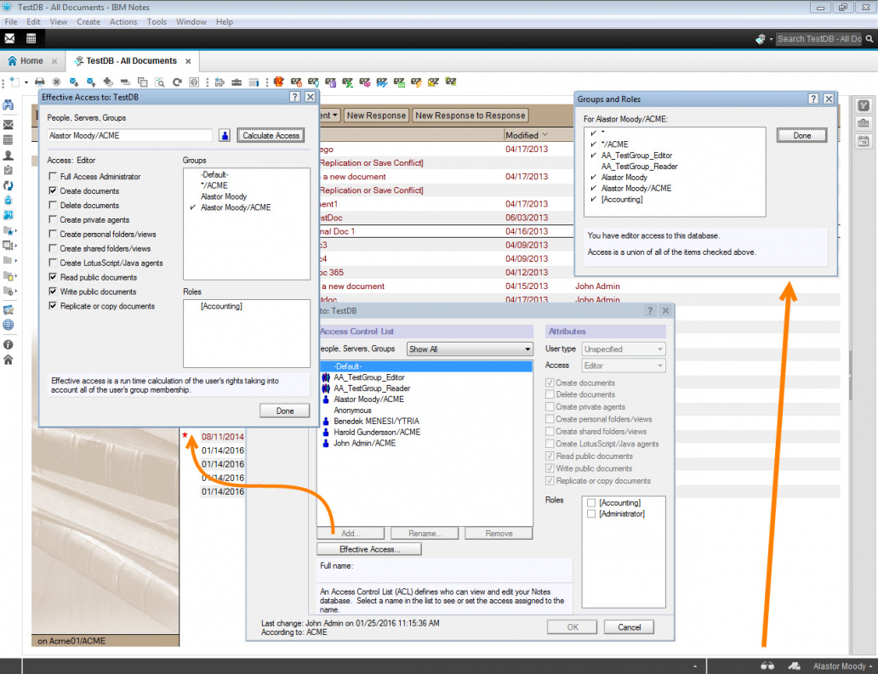Click the Modified column sort chevron
Viewport: 878px width, 674px height.
(544, 135)
